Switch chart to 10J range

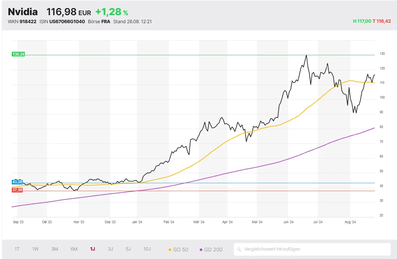[x=147, y=249]
